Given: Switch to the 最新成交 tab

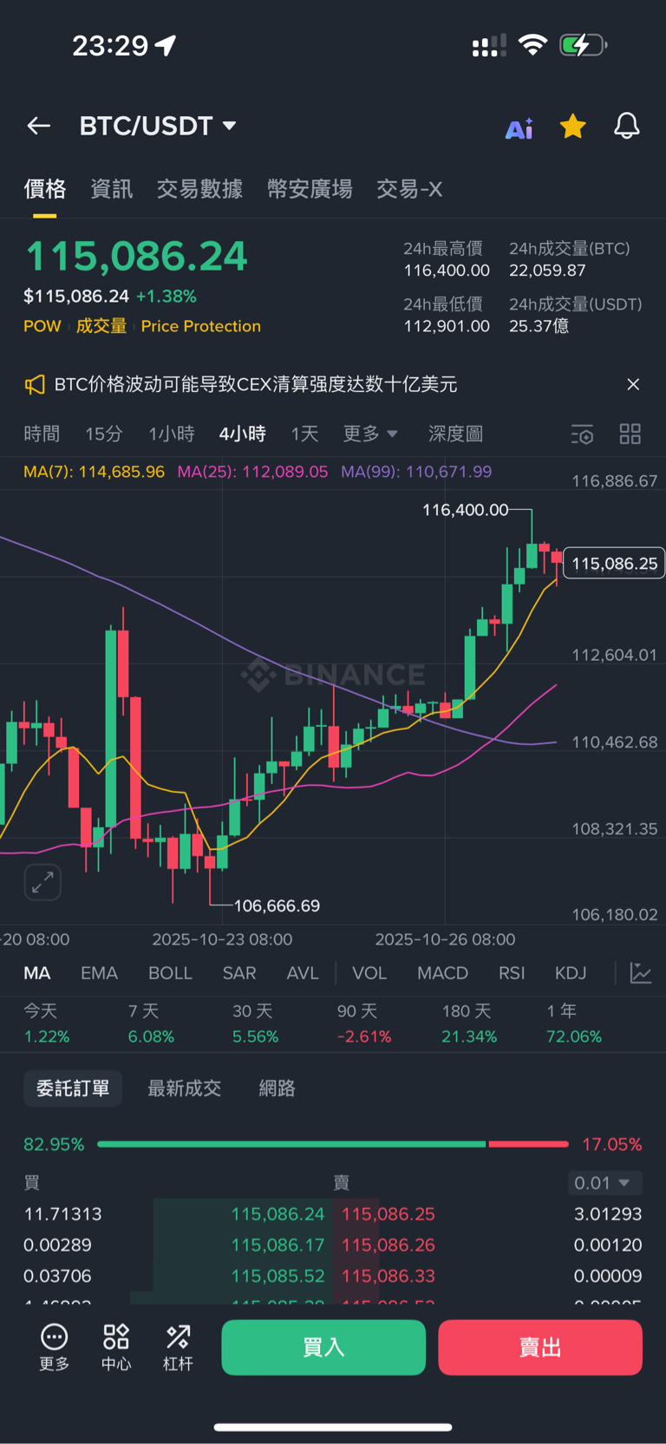Looking at the screenshot, I should point(185,1088).
